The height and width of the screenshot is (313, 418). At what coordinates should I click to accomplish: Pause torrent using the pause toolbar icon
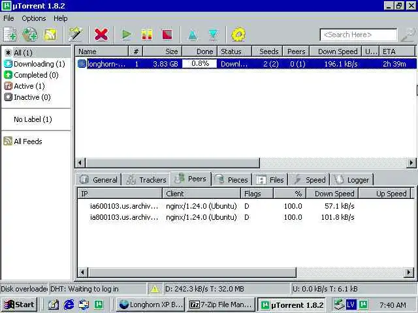pos(146,35)
